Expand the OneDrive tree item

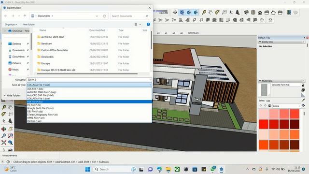(5, 31)
